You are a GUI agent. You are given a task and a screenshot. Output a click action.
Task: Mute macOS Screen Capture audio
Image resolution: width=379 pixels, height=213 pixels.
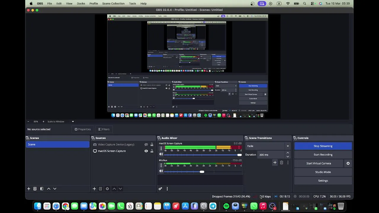point(161,154)
